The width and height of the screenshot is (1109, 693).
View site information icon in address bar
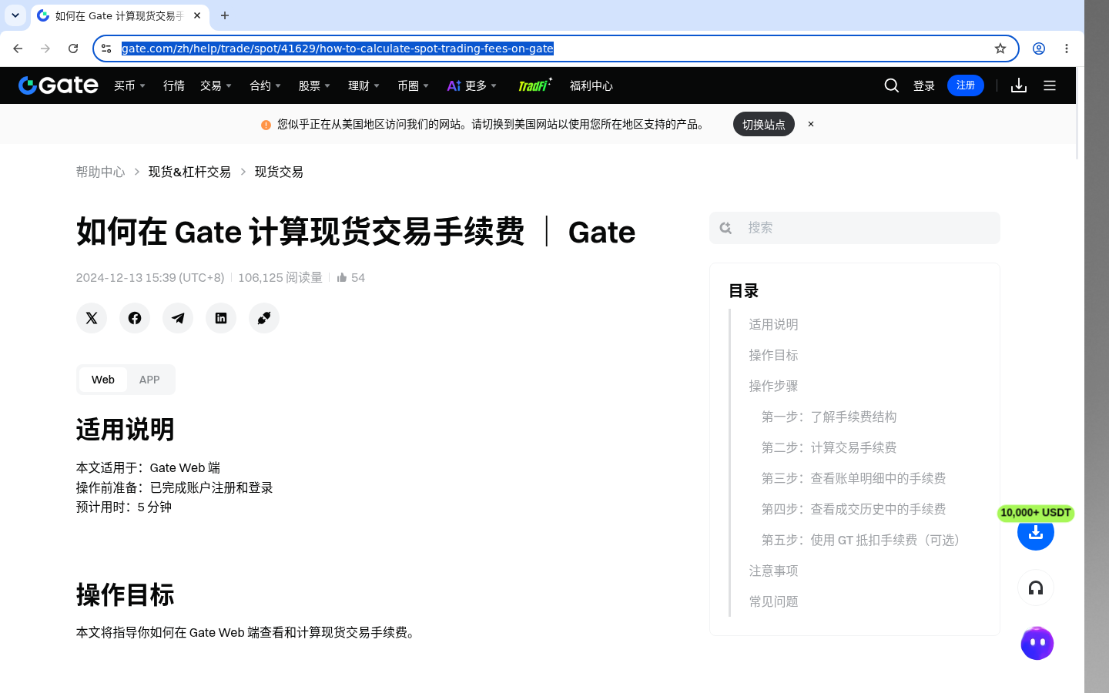(106, 49)
